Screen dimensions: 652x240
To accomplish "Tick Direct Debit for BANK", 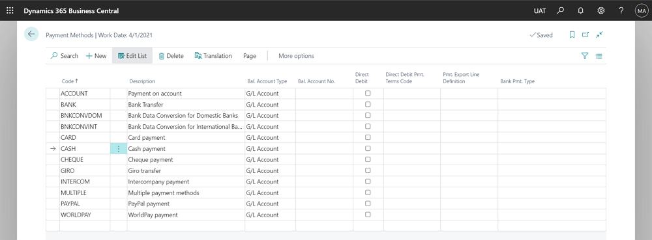I will pos(368,105).
